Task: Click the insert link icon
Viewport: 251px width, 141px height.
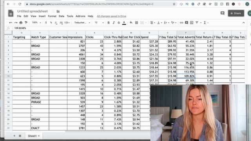Action: coord(181,23)
